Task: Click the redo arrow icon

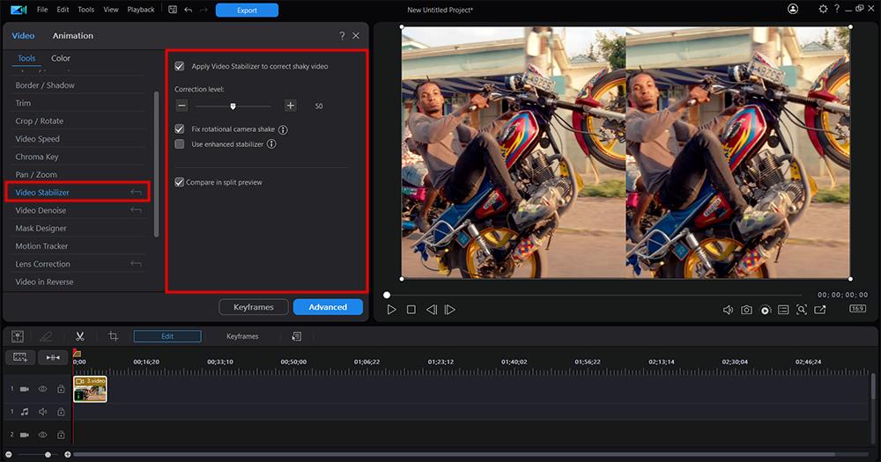Action: click(204, 10)
